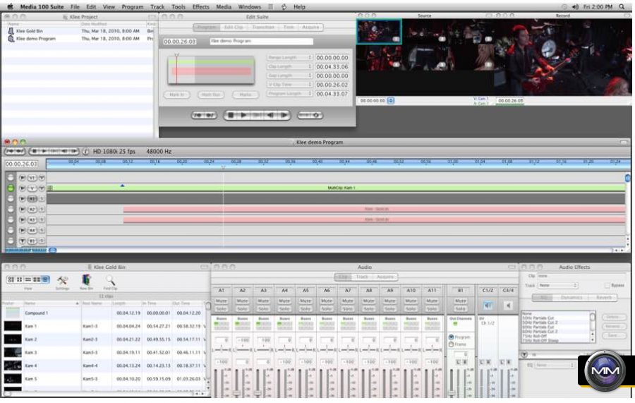Viewport: 635px width, 403px height.
Task: Switch to Acquire tab in Edit Suite
Action: 310,27
